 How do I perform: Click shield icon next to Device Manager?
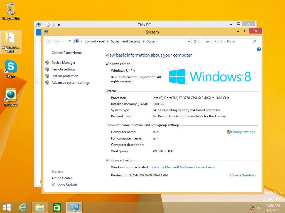[x=47, y=63]
